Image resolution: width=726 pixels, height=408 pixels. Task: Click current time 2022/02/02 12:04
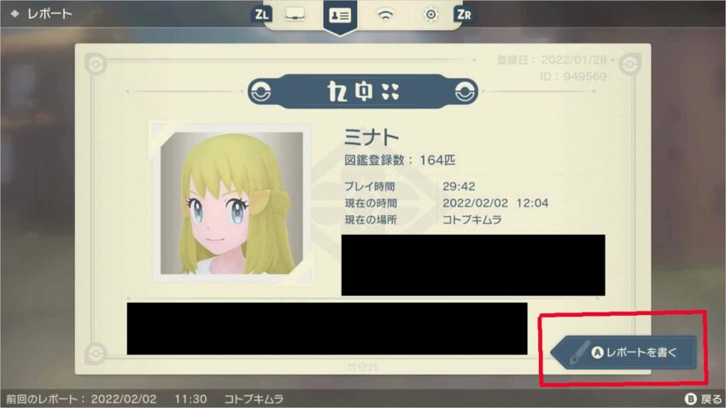495,203
